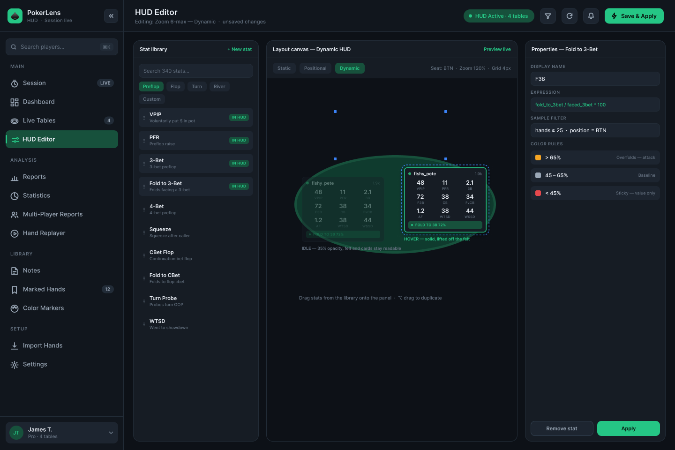
Task: Open notifications bell icon
Action: point(591,16)
